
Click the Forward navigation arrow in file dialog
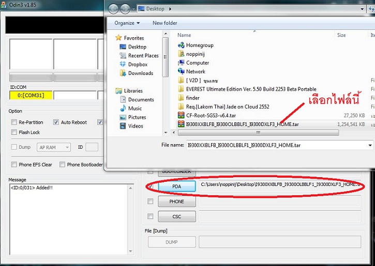pos(125,9)
